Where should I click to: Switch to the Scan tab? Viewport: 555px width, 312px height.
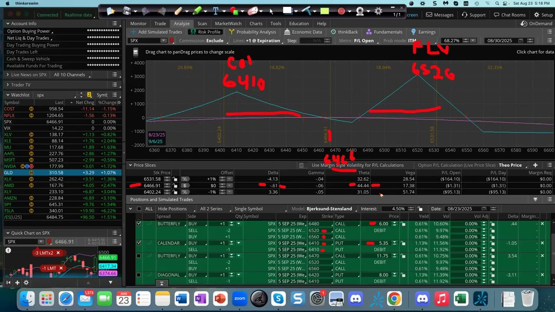pyautogui.click(x=202, y=23)
